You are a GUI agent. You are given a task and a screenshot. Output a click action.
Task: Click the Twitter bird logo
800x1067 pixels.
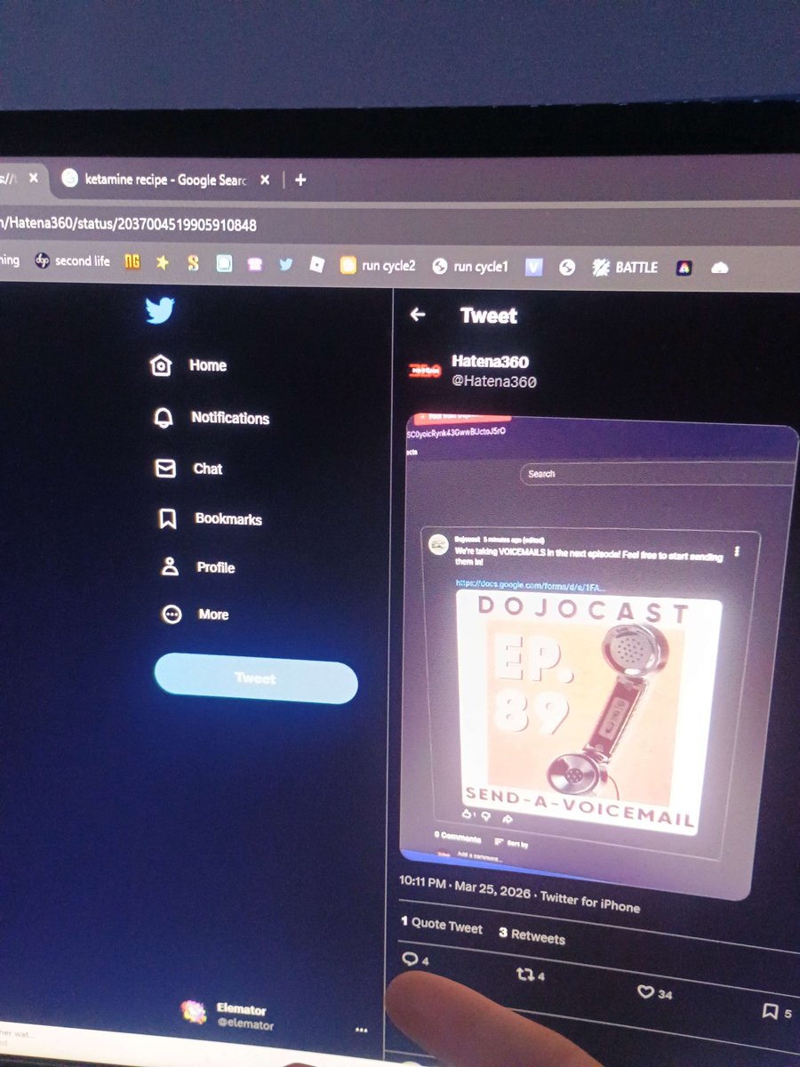pos(160,311)
